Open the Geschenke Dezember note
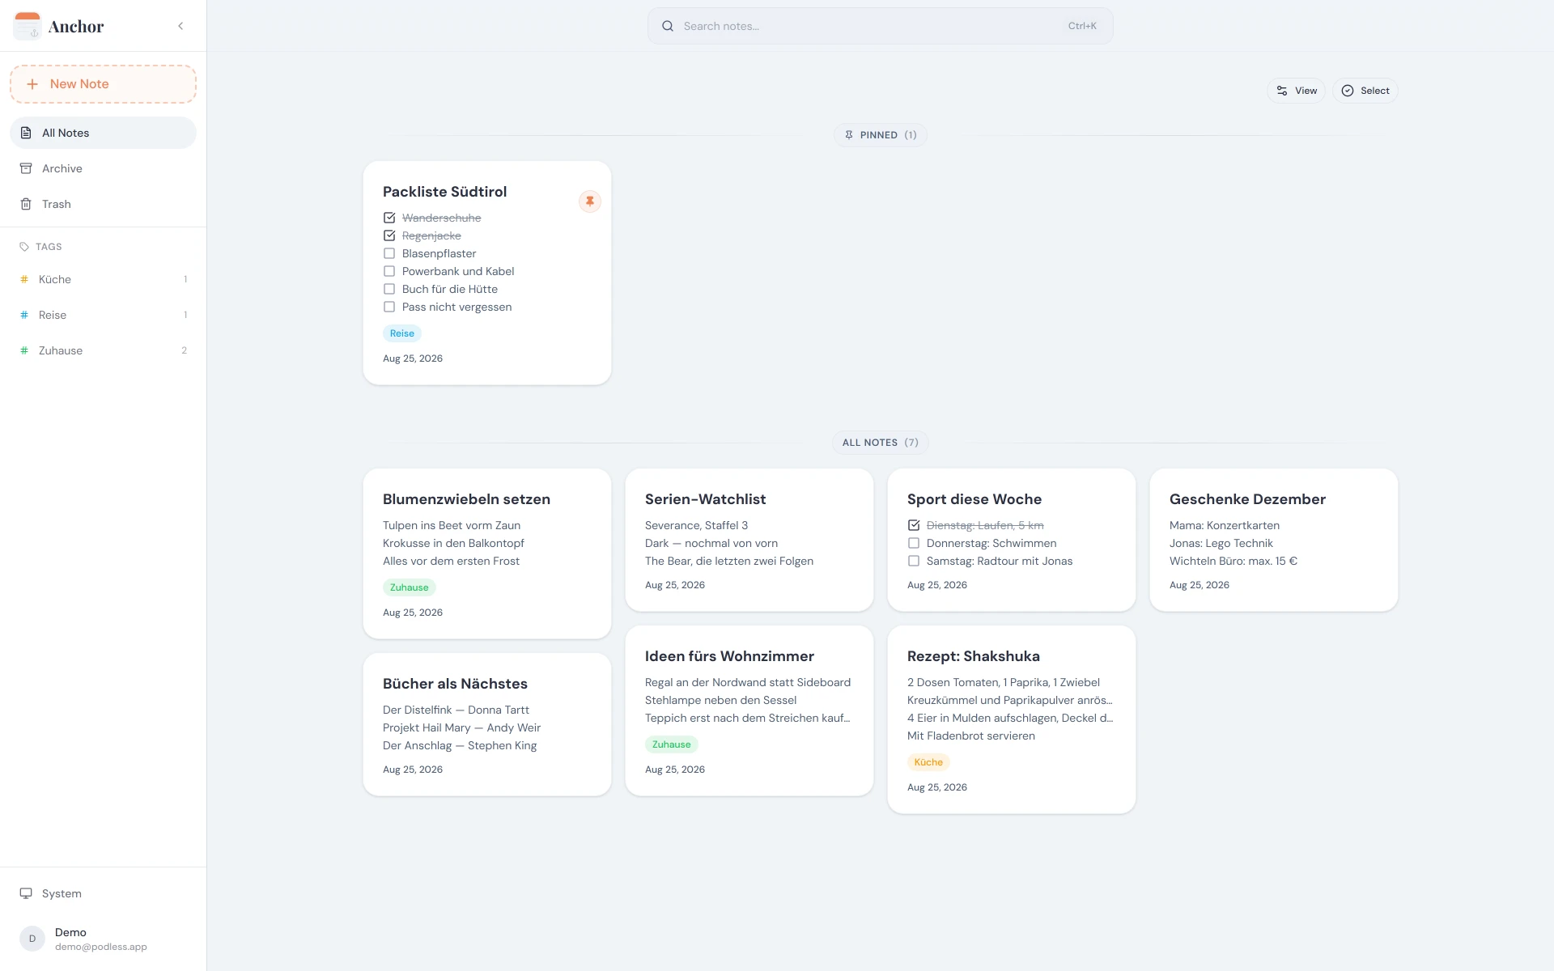The height and width of the screenshot is (971, 1554). click(x=1274, y=540)
